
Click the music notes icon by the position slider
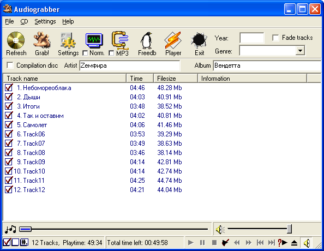(x=10, y=229)
